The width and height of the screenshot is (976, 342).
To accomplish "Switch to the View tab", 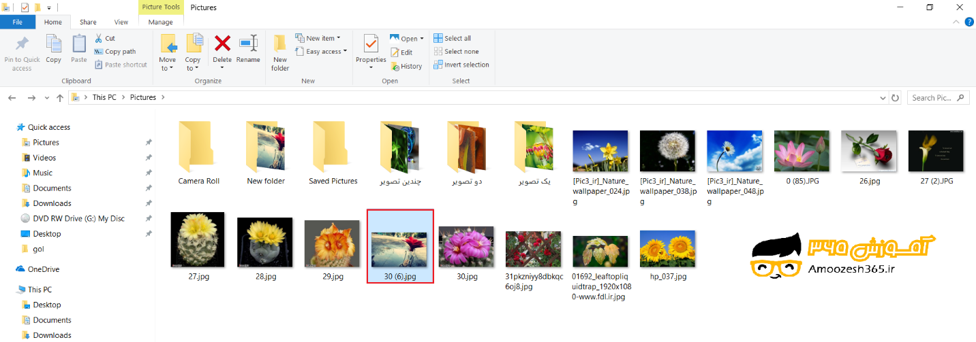I will [121, 22].
